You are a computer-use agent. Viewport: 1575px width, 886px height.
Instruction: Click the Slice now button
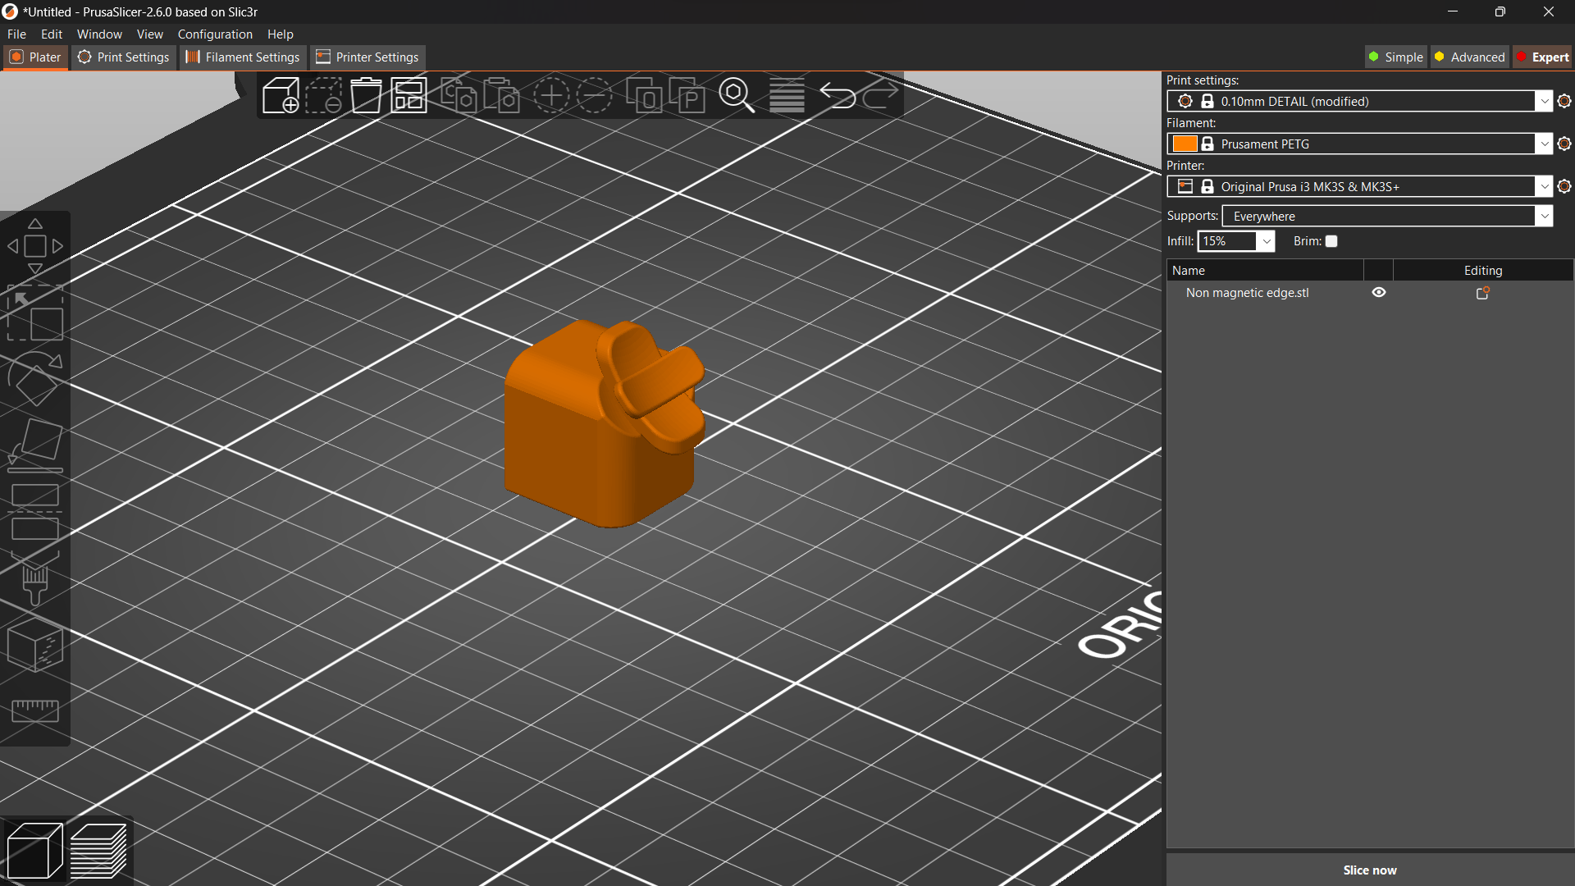(1370, 870)
